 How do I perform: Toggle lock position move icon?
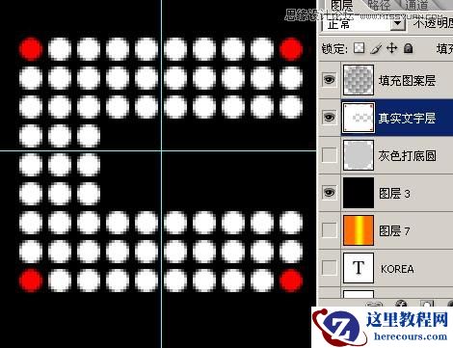[x=392, y=48]
